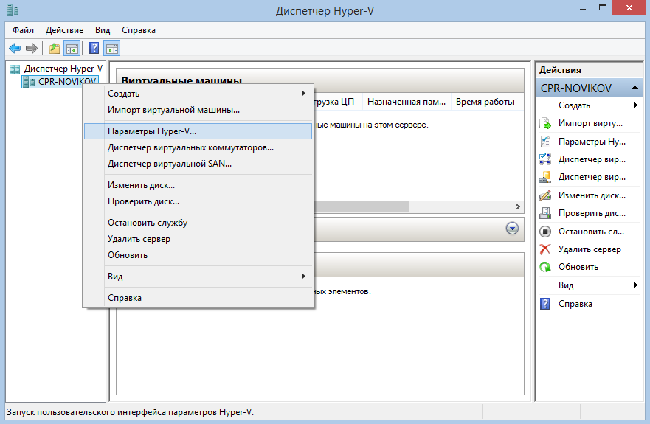Image resolution: width=650 pixels, height=424 pixels.
Task: Click the Back arrow in the toolbar
Action: pos(14,49)
